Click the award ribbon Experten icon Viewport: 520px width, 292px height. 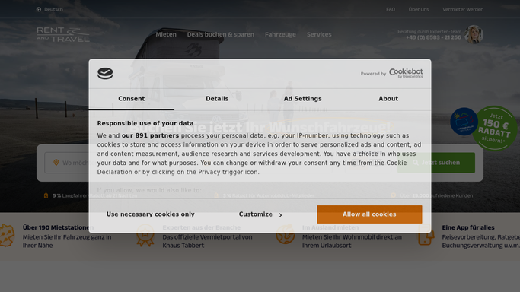click(145, 236)
